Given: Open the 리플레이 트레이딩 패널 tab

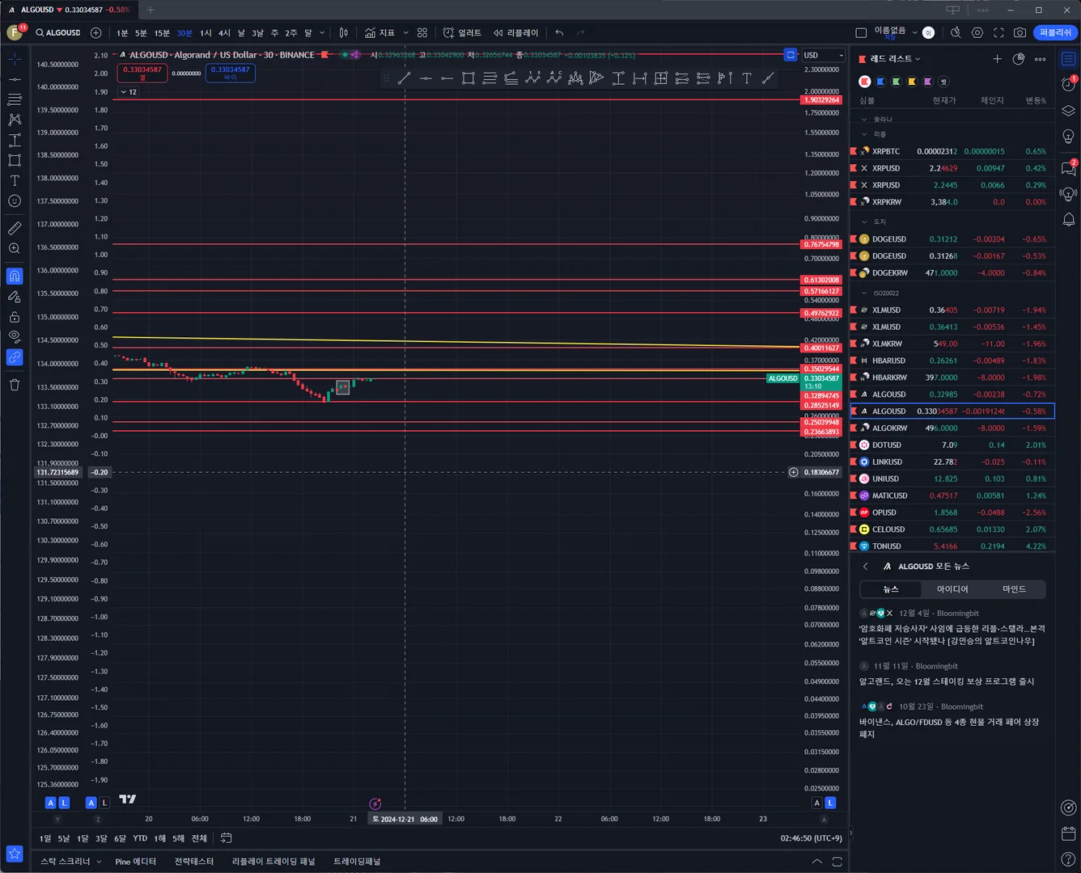Looking at the screenshot, I should point(273,862).
